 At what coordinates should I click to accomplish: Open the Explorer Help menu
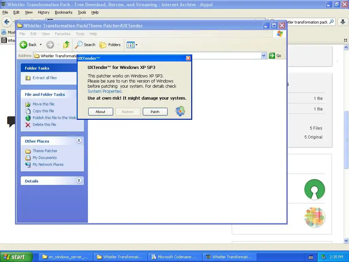click(x=93, y=34)
